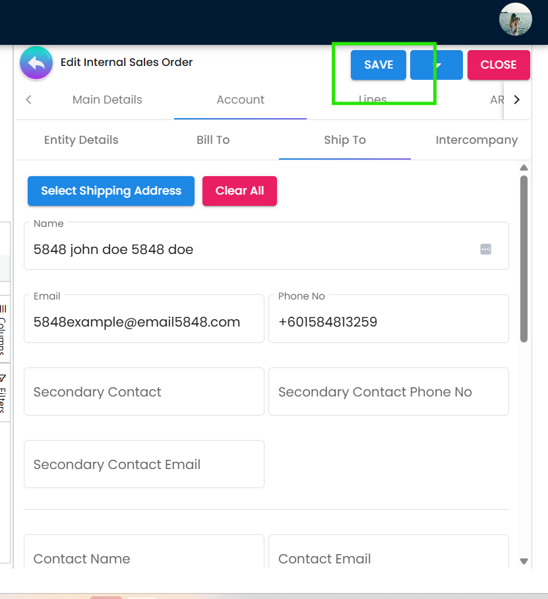The image size is (548, 599).
Task: Expand the dropdown beside SAVE
Action: (436, 65)
